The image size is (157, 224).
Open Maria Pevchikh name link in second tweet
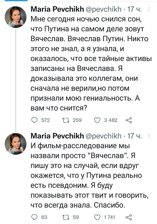(x=57, y=136)
